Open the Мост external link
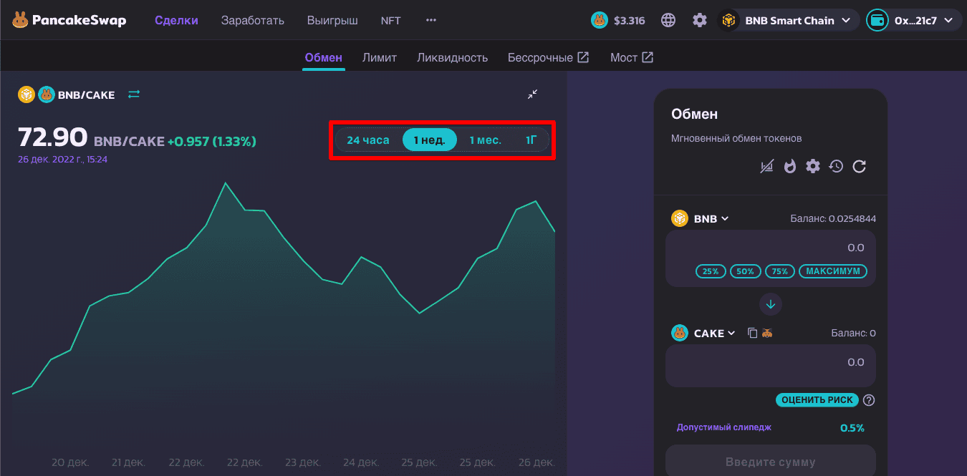 coord(632,57)
